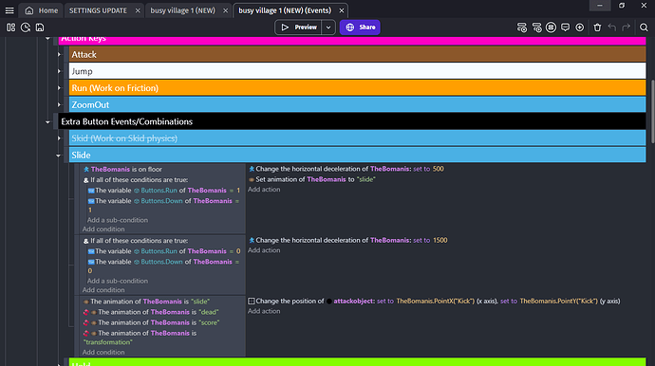Viewport: 655px width, 366px height.
Task: Select the Buttons.Run = 0 variable condition
Action: (163, 251)
